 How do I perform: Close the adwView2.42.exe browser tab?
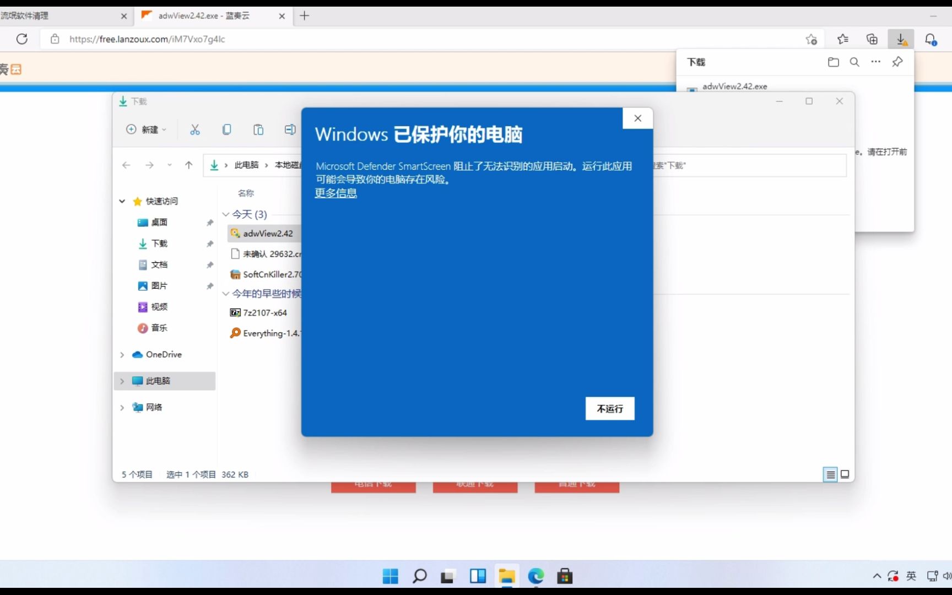click(x=282, y=16)
